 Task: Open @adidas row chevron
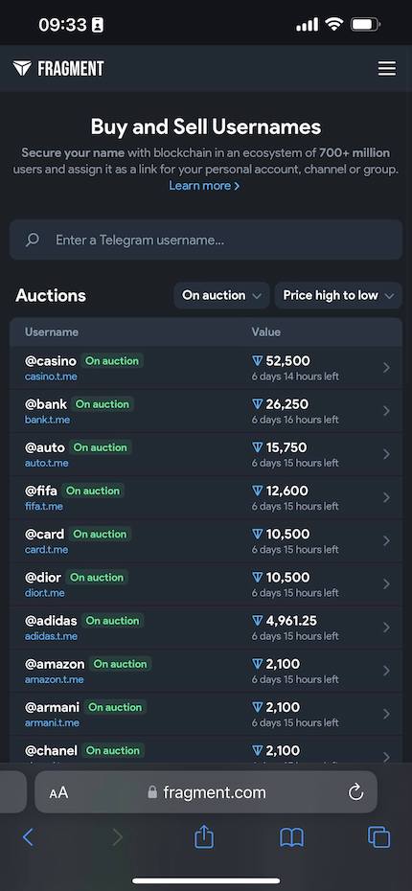tap(386, 628)
